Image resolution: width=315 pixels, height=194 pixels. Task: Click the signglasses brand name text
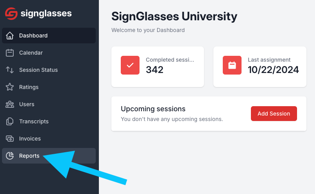point(46,14)
